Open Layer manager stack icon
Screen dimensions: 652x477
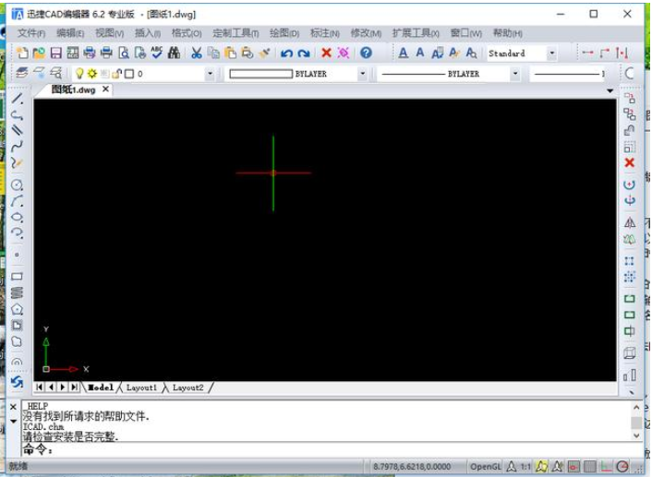pyautogui.click(x=22, y=73)
